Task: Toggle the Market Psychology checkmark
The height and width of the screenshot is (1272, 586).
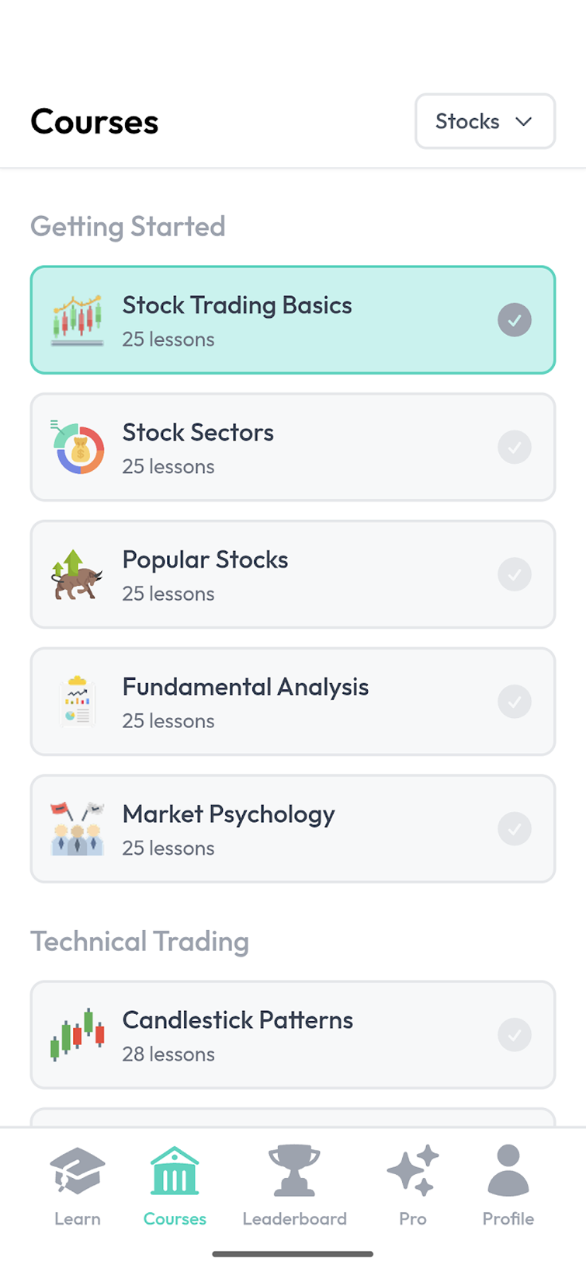Action: point(515,829)
